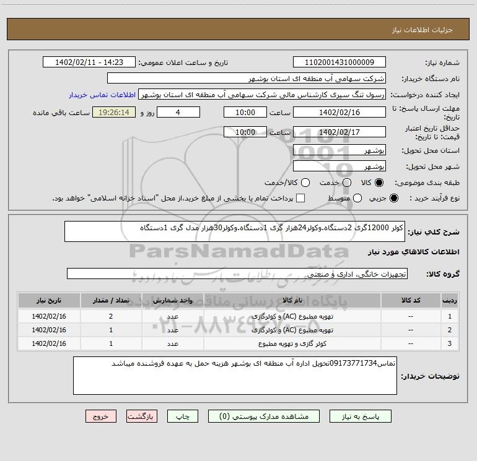Select the خدمت radio button
The width and height of the screenshot is (477, 461).
coord(347,183)
